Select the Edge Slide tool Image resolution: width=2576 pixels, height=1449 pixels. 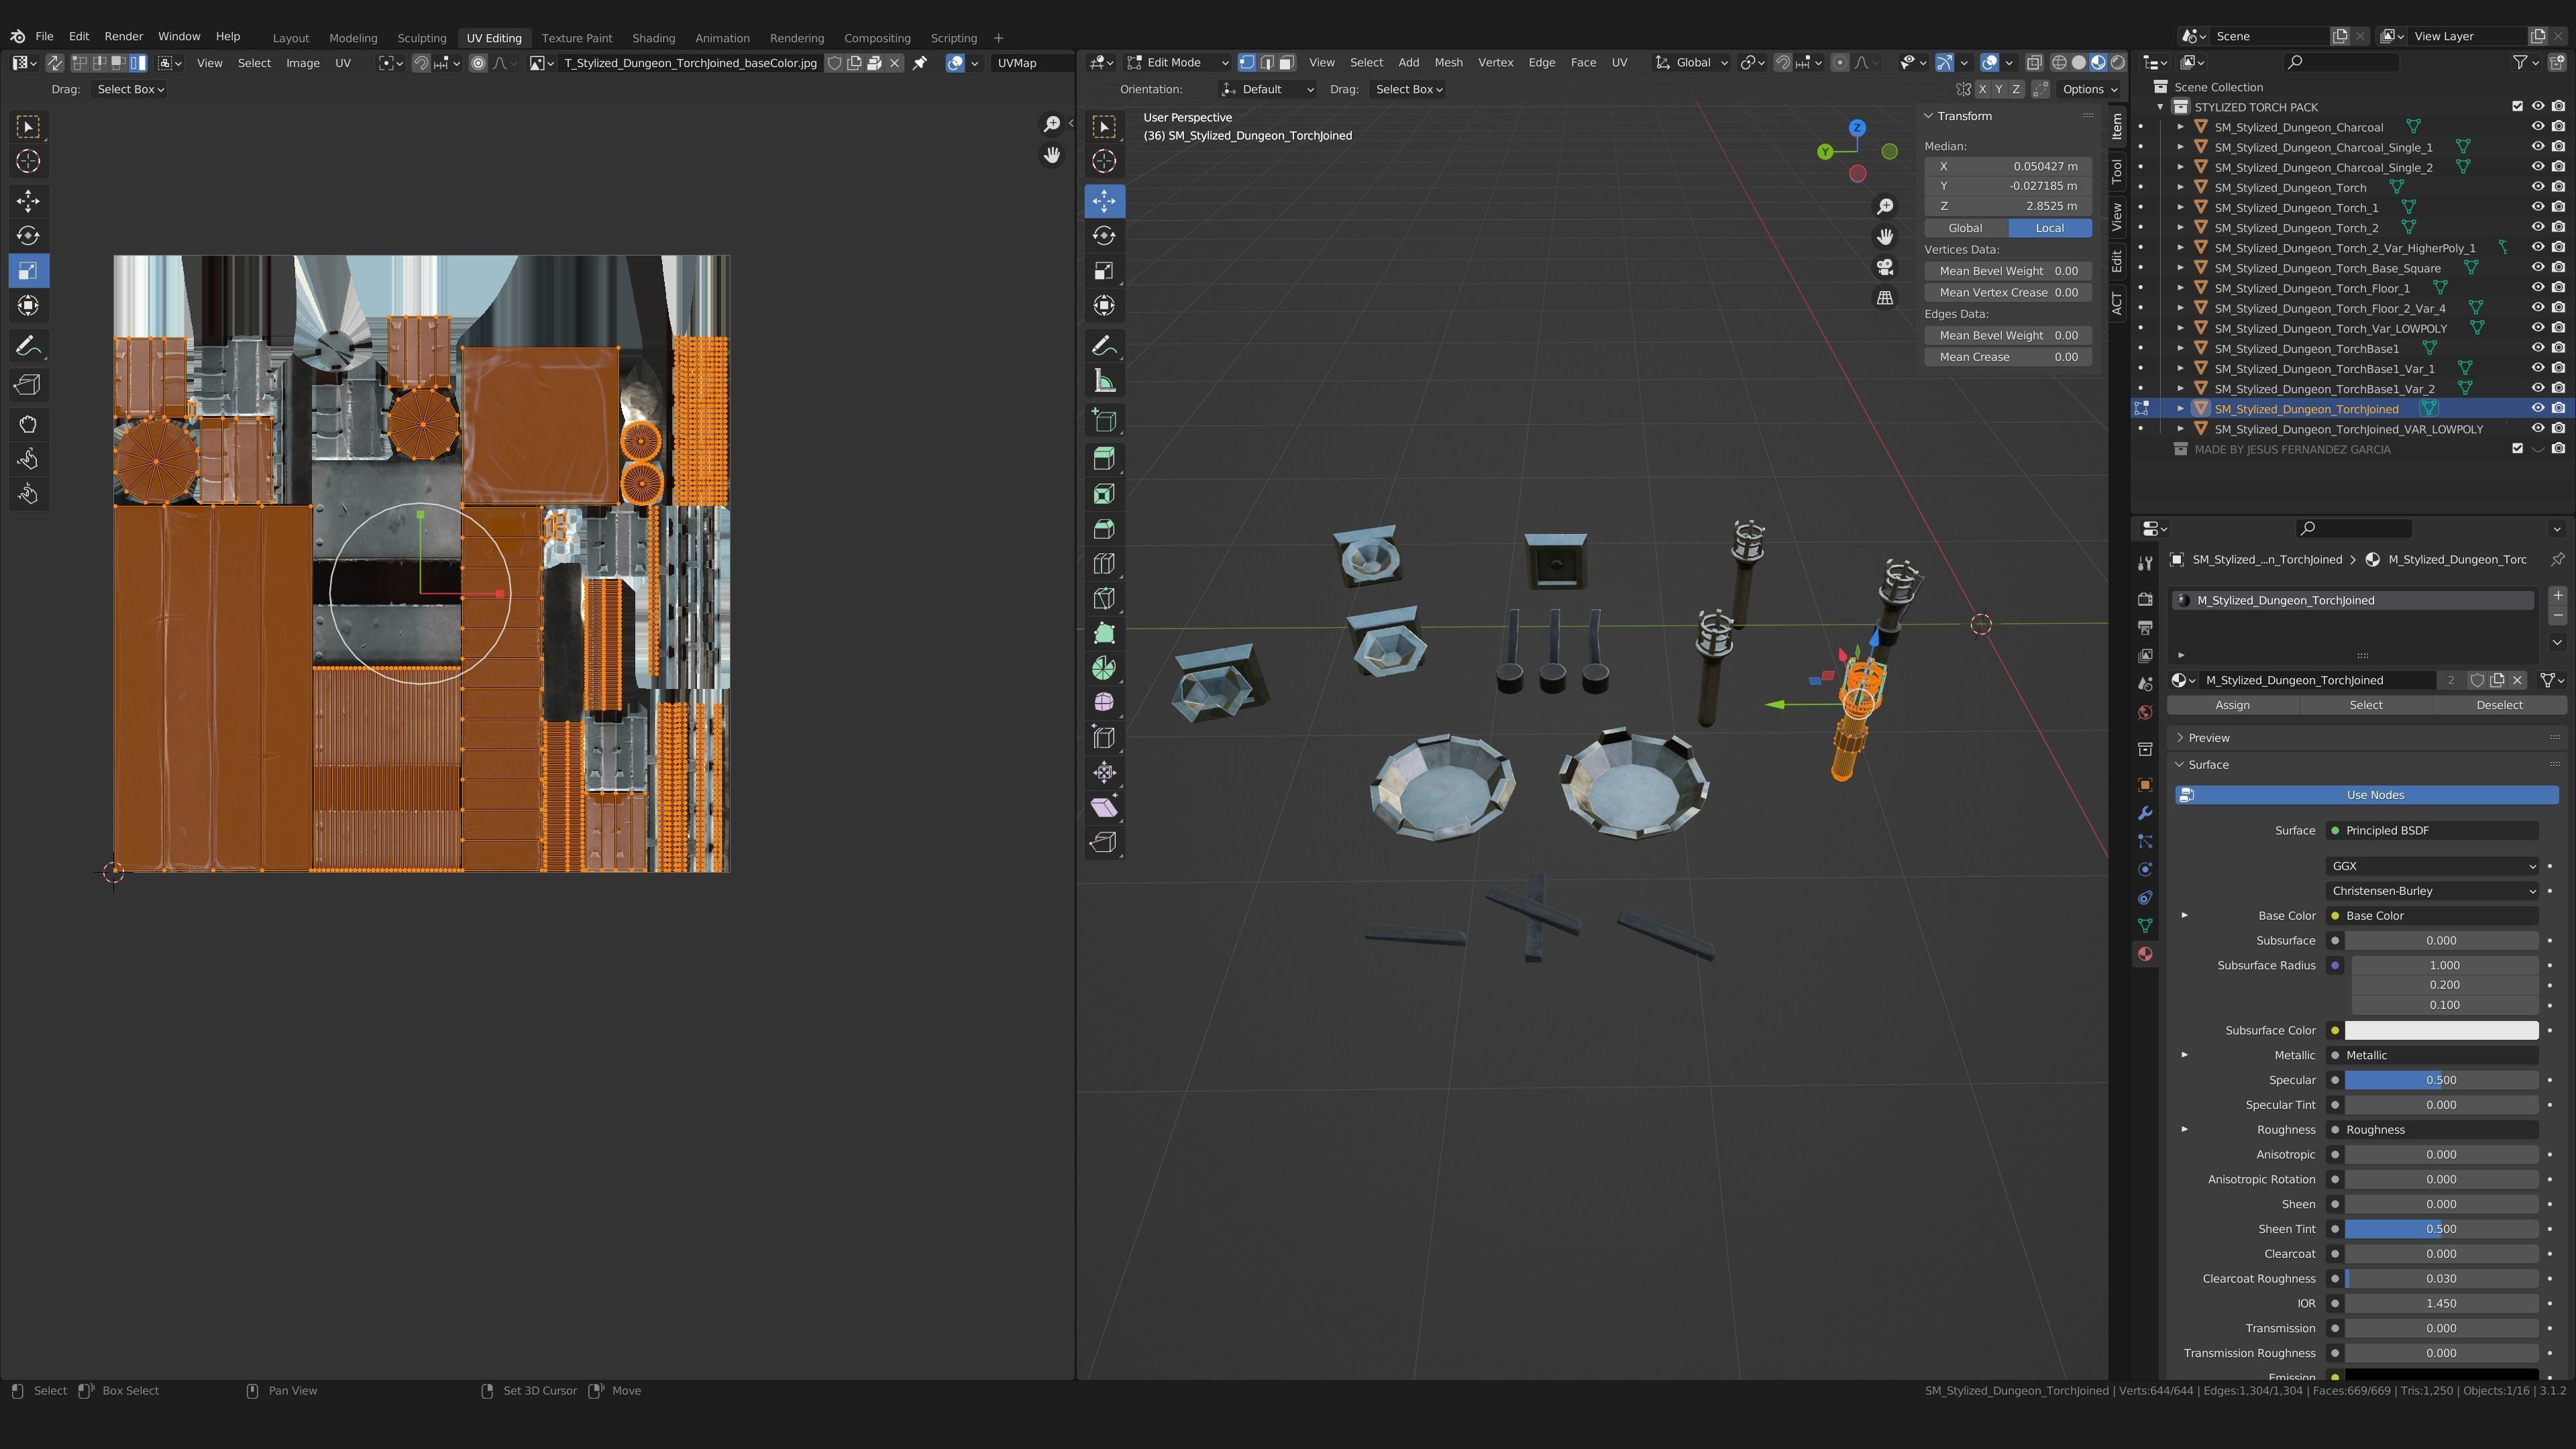1104,738
